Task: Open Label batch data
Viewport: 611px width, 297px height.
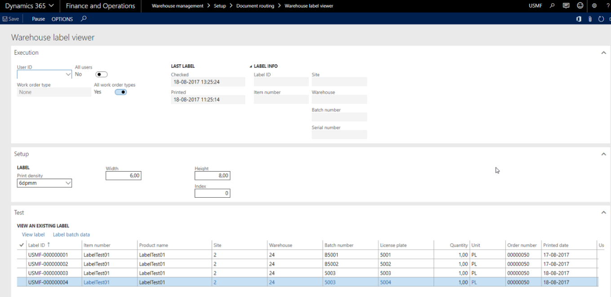Action: click(x=71, y=235)
